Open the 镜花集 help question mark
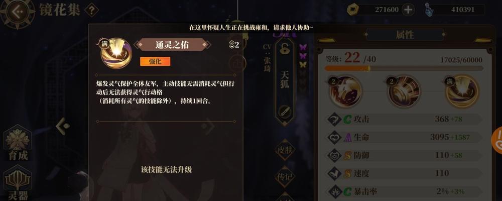502x201 pixels. tap(91, 10)
